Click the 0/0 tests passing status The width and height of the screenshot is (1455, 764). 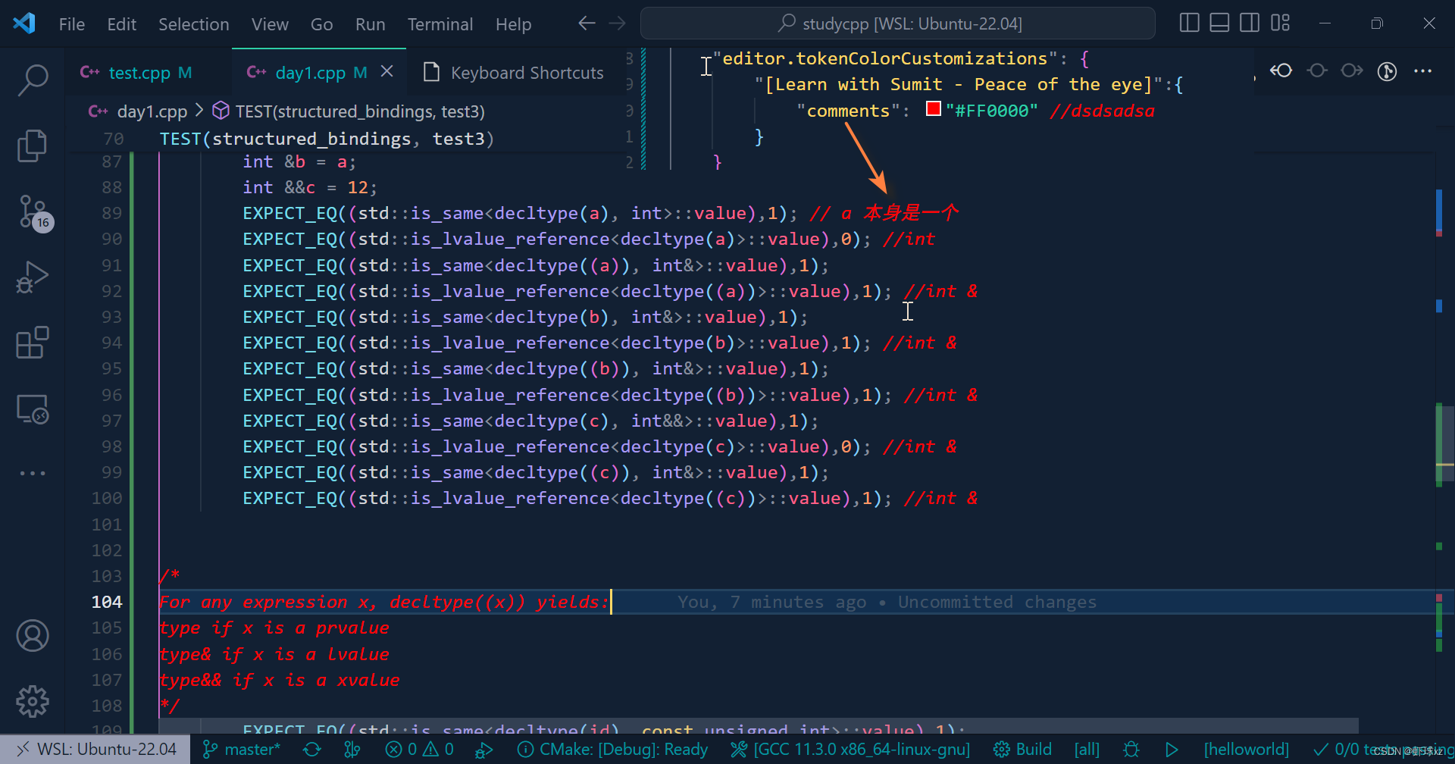[1383, 749]
